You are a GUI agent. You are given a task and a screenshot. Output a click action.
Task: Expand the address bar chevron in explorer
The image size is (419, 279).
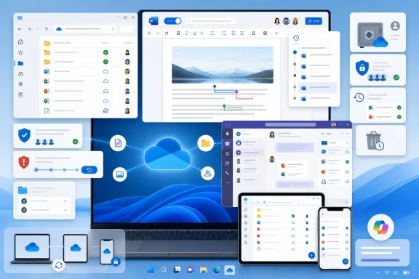pos(113,29)
